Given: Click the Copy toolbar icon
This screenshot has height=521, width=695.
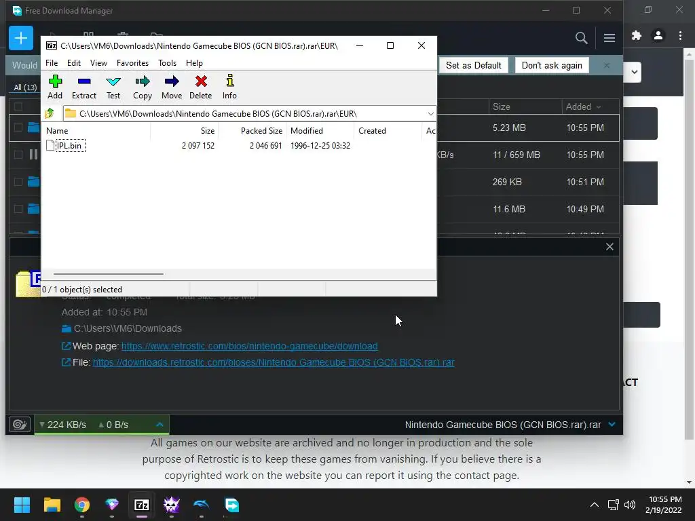Looking at the screenshot, I should 143,88.
